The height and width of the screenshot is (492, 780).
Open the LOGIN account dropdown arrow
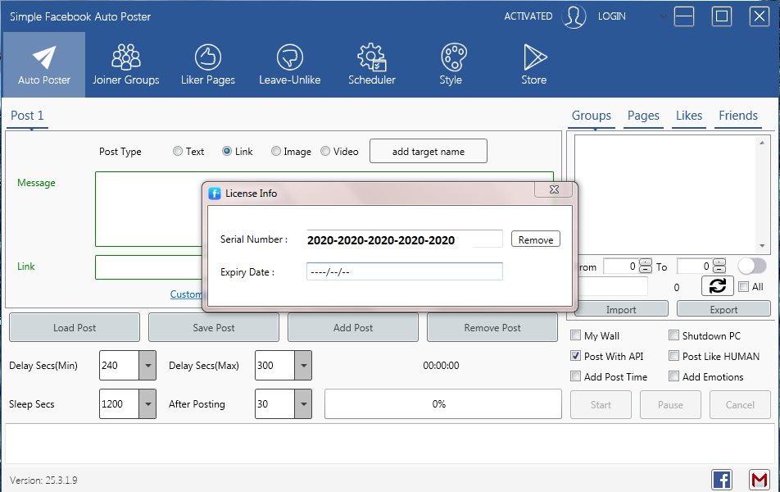[663, 17]
